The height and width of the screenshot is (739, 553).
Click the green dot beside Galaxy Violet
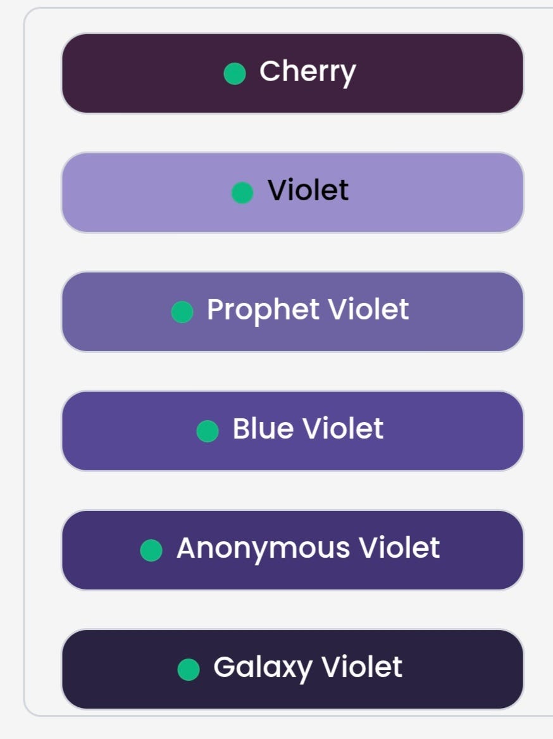coord(189,669)
